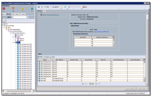Sort vNICs table by Fabric ID
155x97 pixels.
click(x=103, y=60)
